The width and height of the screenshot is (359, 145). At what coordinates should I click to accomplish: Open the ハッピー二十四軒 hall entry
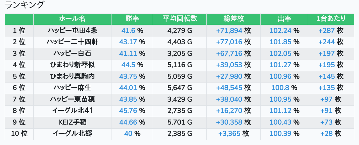pyautogui.click(x=72, y=42)
